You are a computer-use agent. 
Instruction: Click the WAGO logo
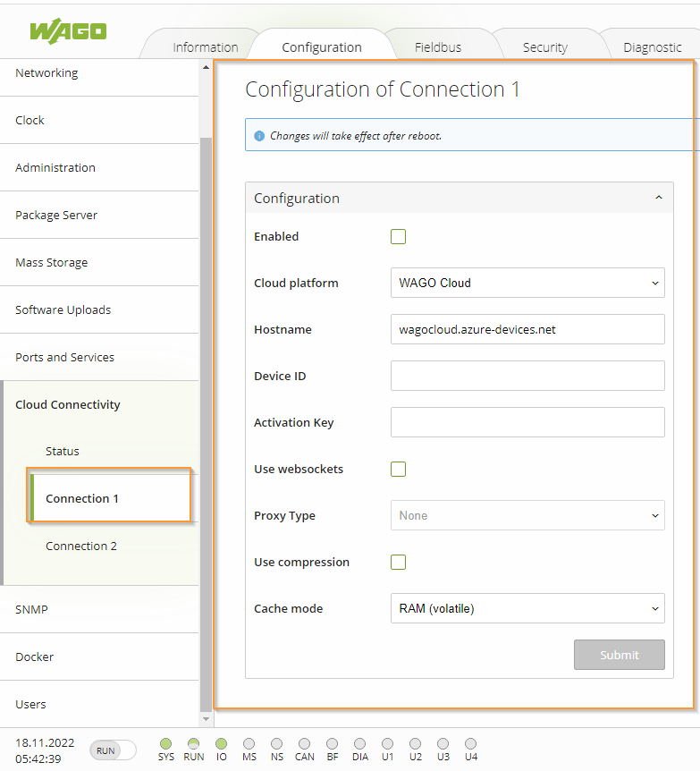pyautogui.click(x=68, y=31)
